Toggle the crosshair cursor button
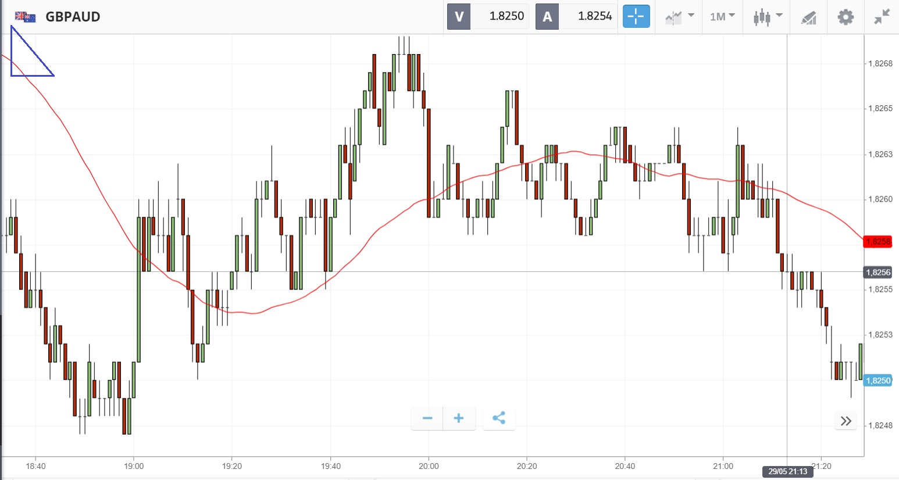This screenshot has height=480, width=899. [x=636, y=16]
